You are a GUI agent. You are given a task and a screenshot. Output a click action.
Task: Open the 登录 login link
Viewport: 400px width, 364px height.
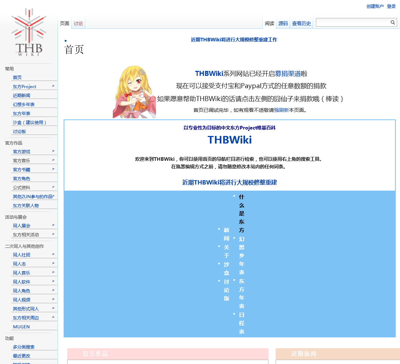(391, 6)
